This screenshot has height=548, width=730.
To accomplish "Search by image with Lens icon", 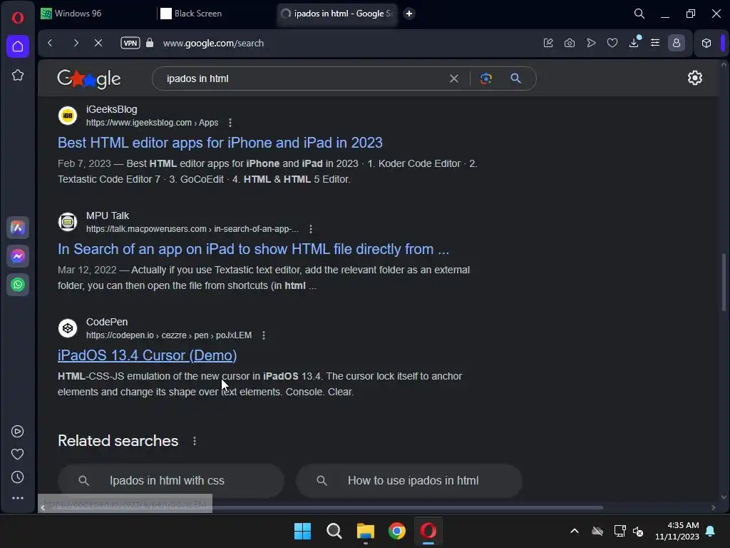I will tap(486, 78).
